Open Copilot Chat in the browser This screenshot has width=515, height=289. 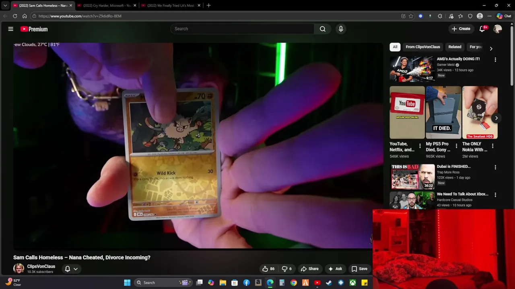click(x=504, y=16)
